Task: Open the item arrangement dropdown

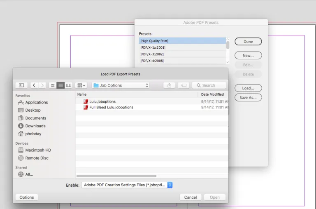Action: click(x=81, y=85)
